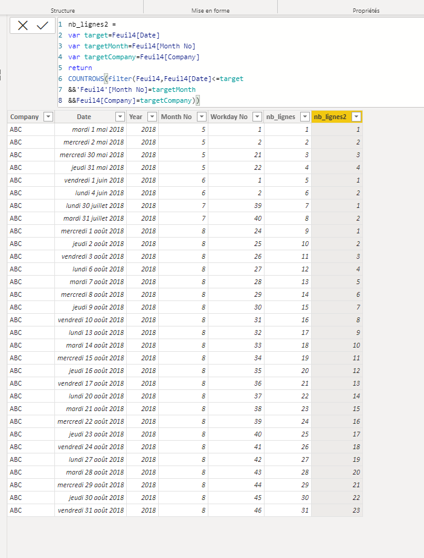The height and width of the screenshot is (558, 424).
Task: Select the Date column header
Action: click(91, 117)
